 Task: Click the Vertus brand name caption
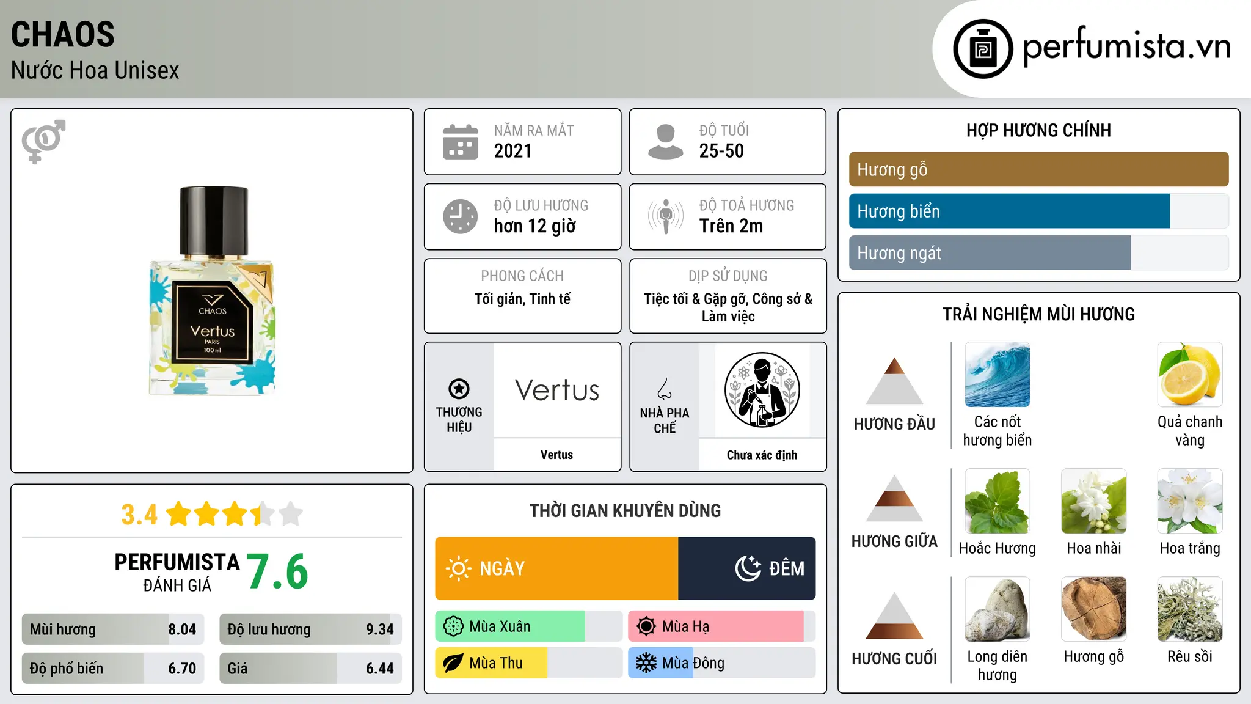pyautogui.click(x=556, y=455)
